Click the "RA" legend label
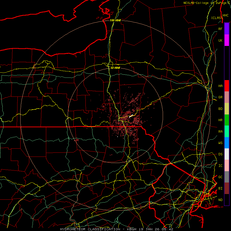The image size is (231, 231). point(220,132)
